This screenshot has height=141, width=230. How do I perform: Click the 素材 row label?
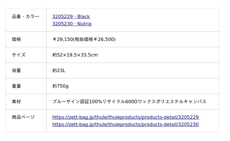(x=16, y=101)
